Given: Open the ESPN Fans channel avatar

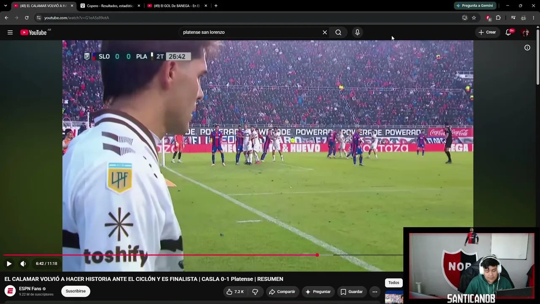Looking at the screenshot, I should (x=10, y=291).
